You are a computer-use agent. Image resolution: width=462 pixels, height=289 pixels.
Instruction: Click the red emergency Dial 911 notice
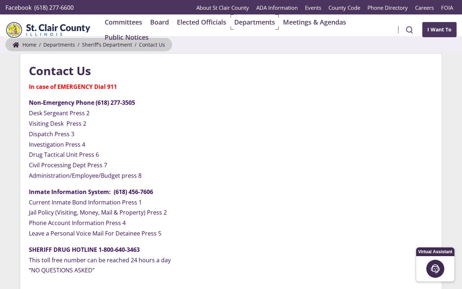coord(73,87)
